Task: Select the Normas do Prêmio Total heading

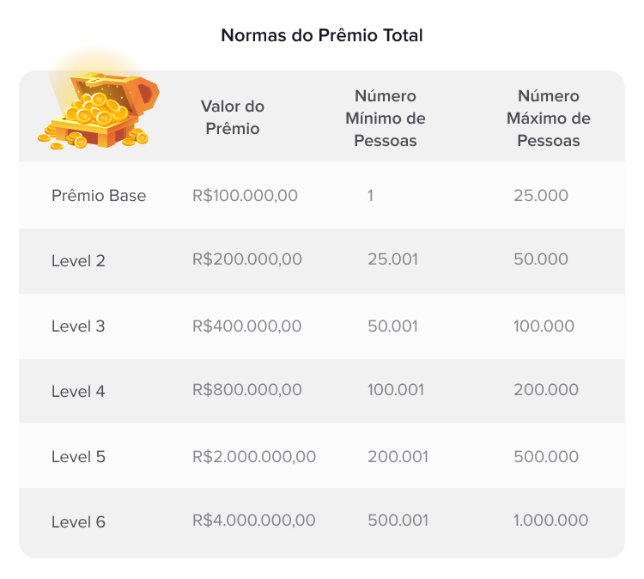Action: [322, 35]
